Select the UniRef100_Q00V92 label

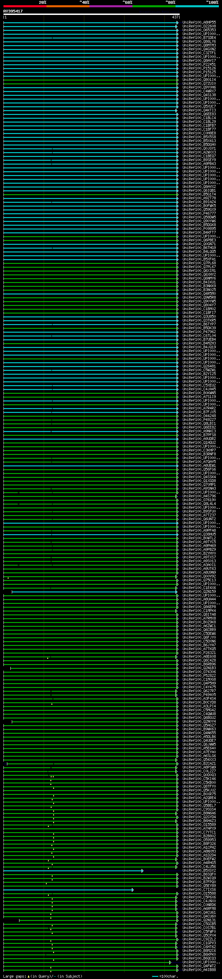click(x=199, y=576)
